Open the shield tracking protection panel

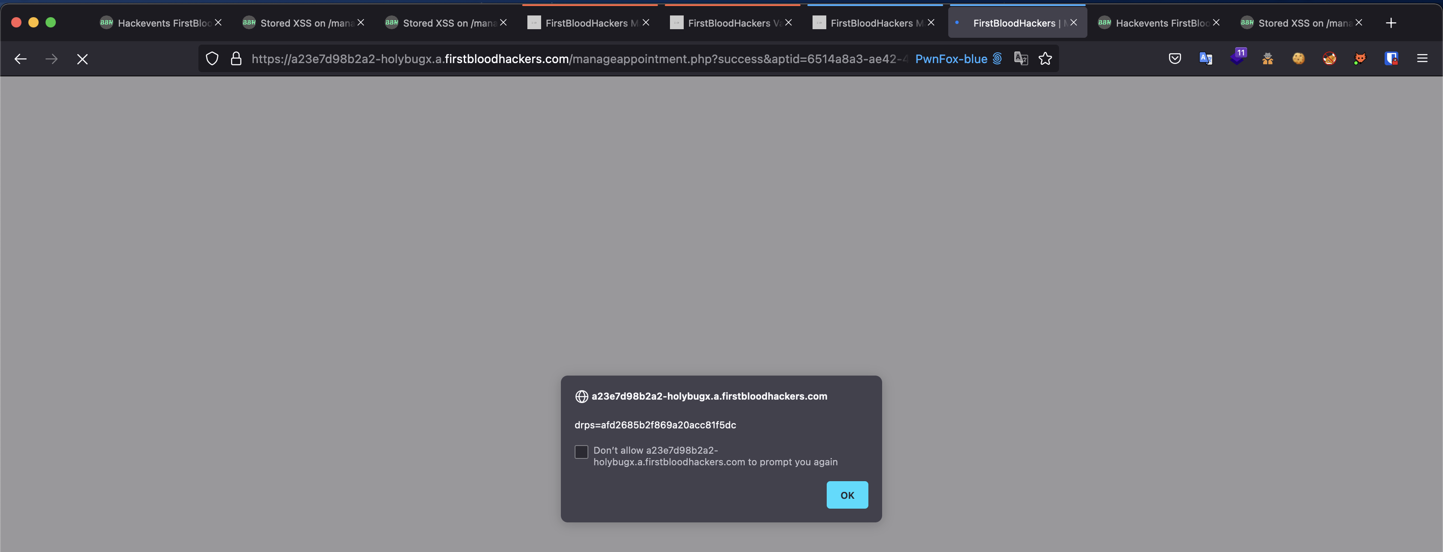pos(212,58)
